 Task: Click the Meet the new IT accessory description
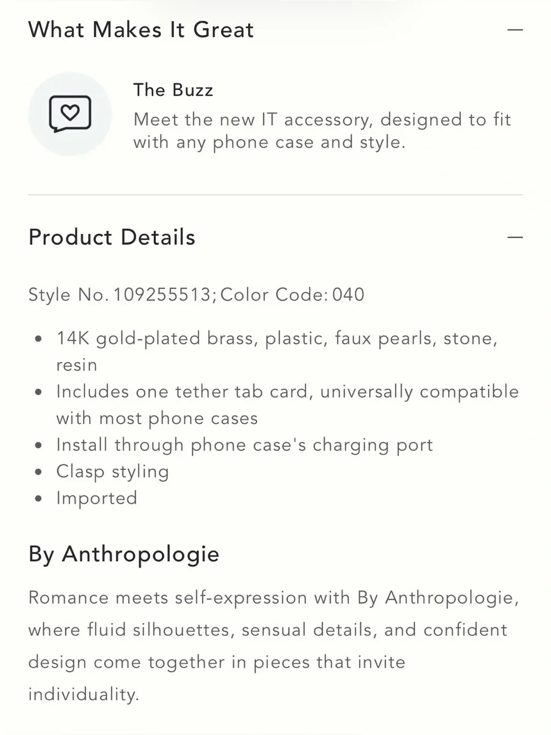pos(322,131)
